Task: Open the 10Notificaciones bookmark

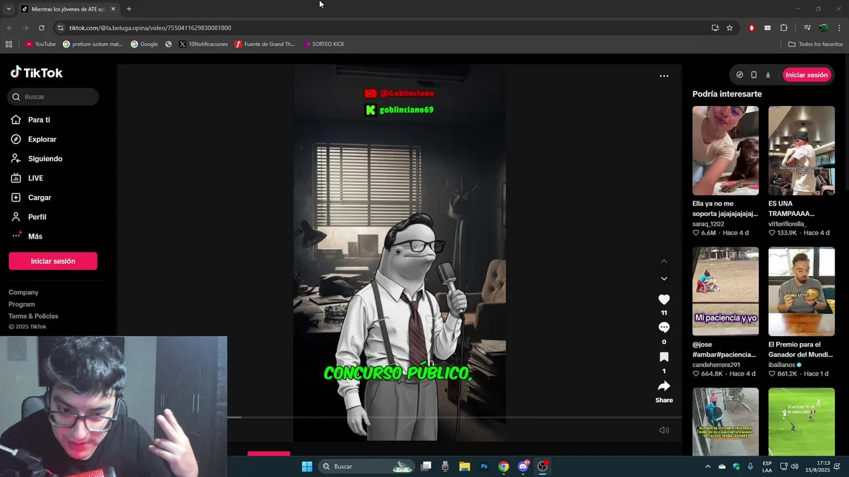Action: pos(204,44)
